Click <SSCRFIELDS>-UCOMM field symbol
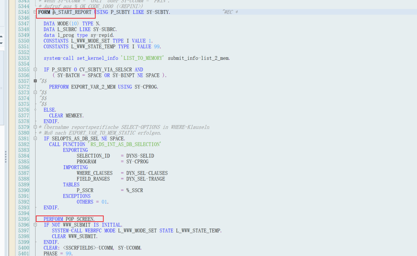Image resolution: width=417 pixels, height=256 pixels. (x=88, y=248)
